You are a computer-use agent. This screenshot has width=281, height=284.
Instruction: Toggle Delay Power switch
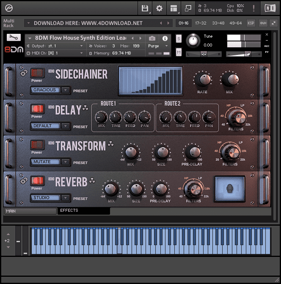tap(37, 109)
